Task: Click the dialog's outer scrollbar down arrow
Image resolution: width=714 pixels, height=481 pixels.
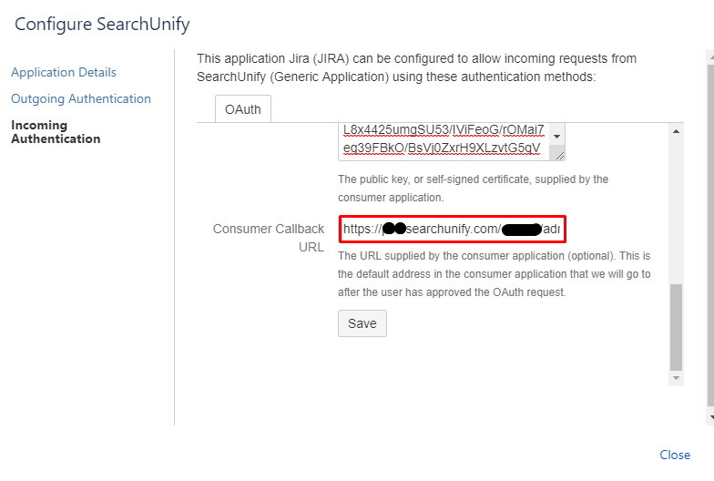Action: click(709, 417)
